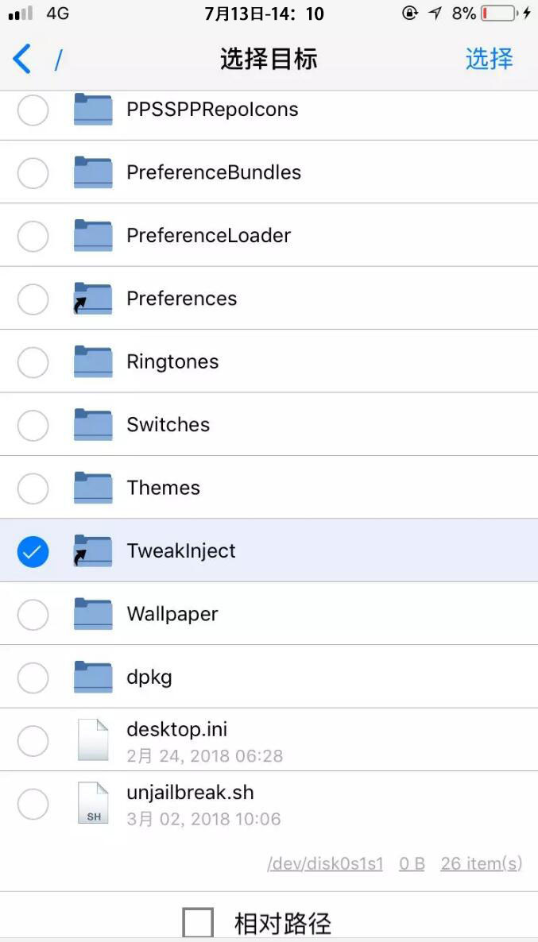
Task: Click the TweakInject symlink folder icon
Action: coord(92,550)
